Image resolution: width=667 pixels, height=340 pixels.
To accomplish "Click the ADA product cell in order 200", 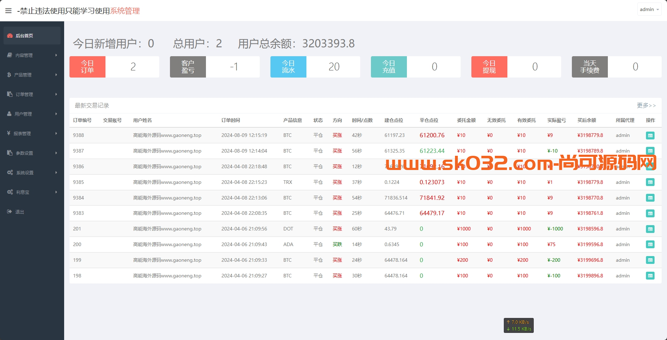I will [288, 244].
